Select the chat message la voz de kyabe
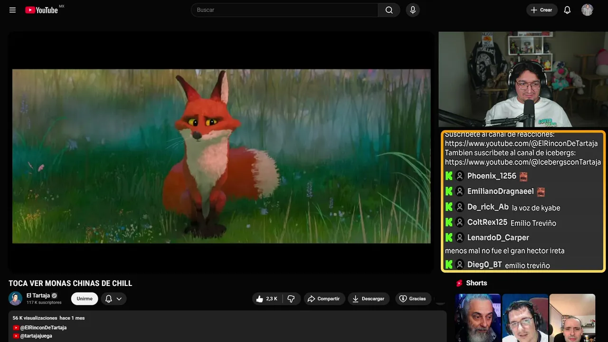This screenshot has height=342, width=608. click(x=536, y=208)
